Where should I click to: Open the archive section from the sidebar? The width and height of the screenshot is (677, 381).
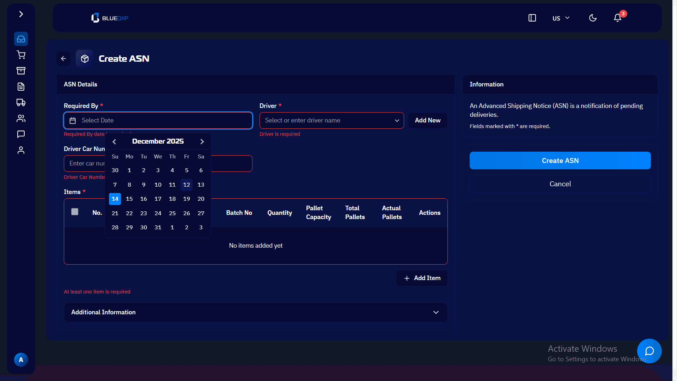pos(21,71)
